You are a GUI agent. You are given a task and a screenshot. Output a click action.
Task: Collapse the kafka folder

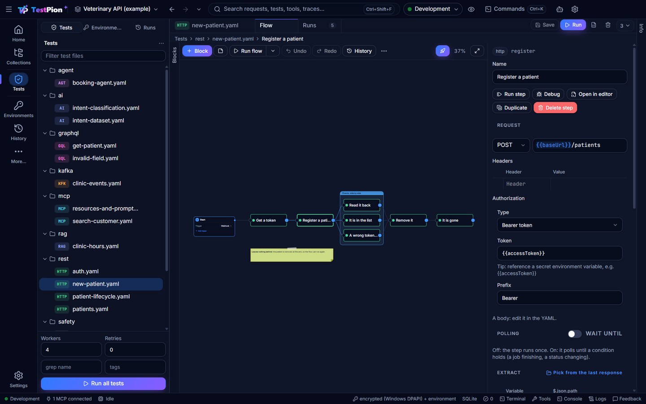pyautogui.click(x=45, y=171)
